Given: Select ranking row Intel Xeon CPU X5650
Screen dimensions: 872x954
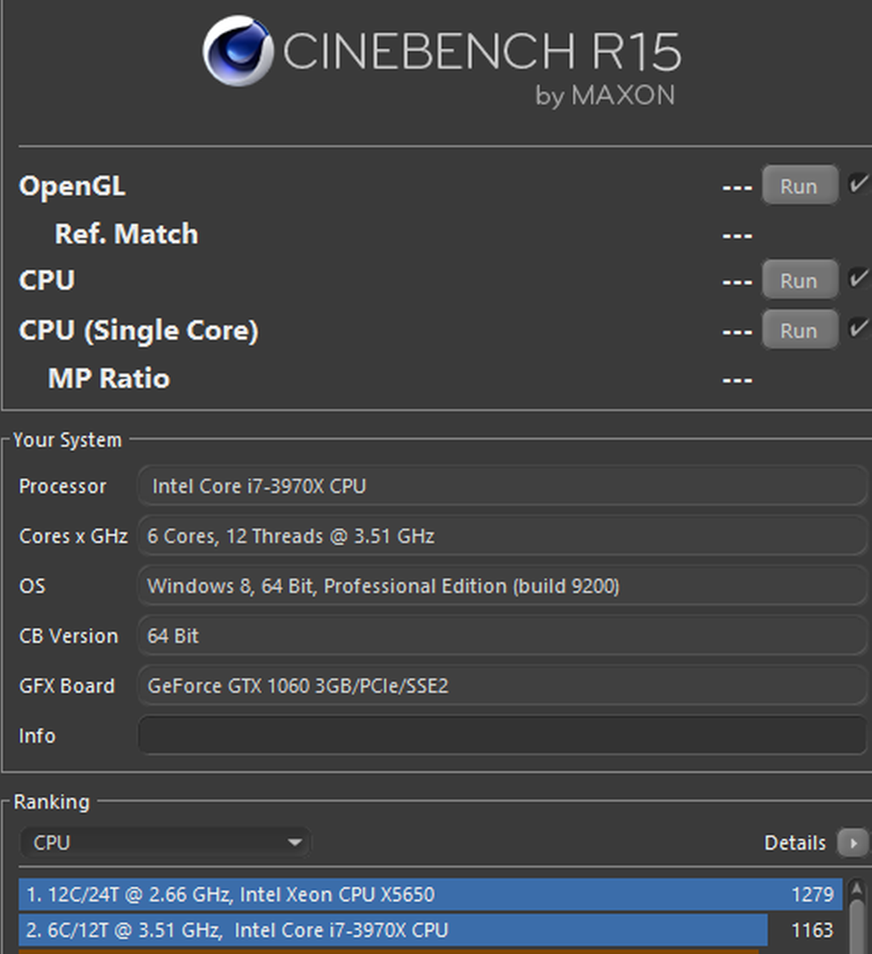Looking at the screenshot, I should pos(430,894).
